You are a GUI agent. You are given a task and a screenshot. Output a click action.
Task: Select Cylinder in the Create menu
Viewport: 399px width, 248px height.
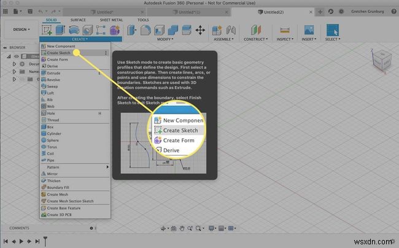(75, 134)
